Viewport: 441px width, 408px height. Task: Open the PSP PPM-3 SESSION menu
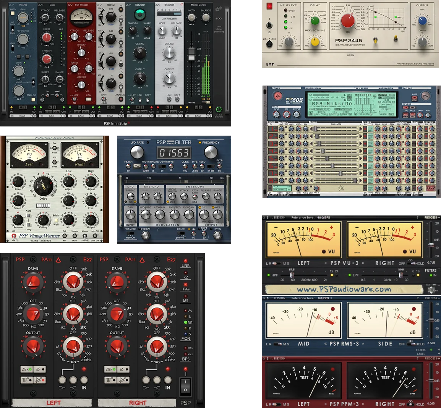pyautogui.click(x=279, y=358)
